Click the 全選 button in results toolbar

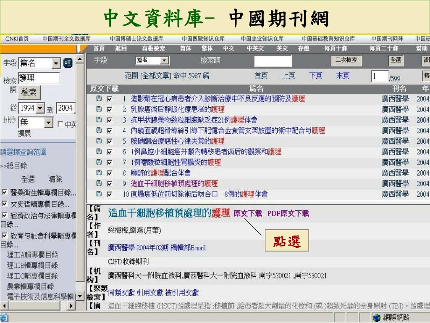pos(396,60)
